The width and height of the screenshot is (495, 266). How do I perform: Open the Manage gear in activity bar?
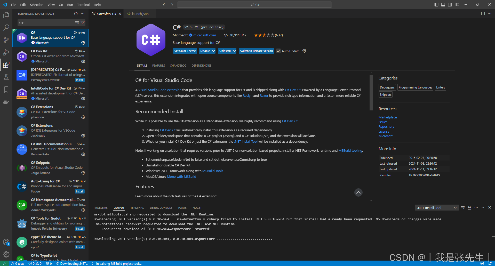click(6, 255)
